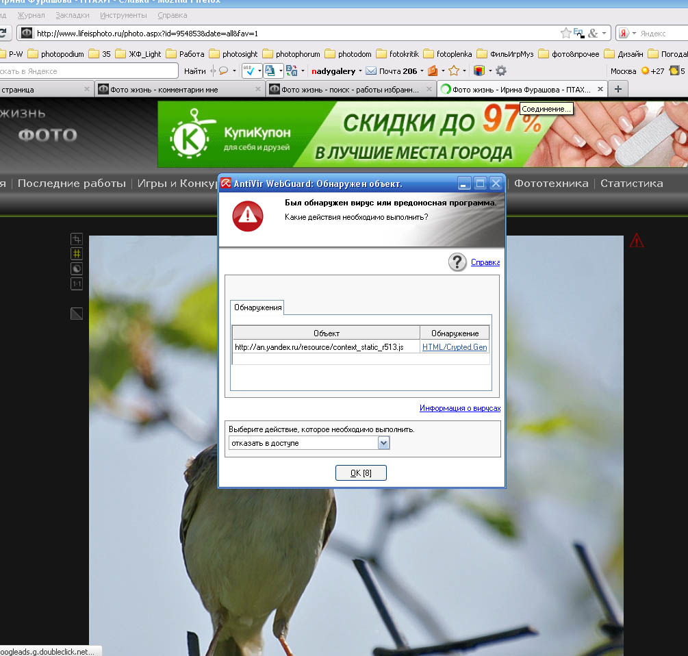Open the Закладки menu
Image resolution: width=688 pixels, height=656 pixels.
pos(72,15)
